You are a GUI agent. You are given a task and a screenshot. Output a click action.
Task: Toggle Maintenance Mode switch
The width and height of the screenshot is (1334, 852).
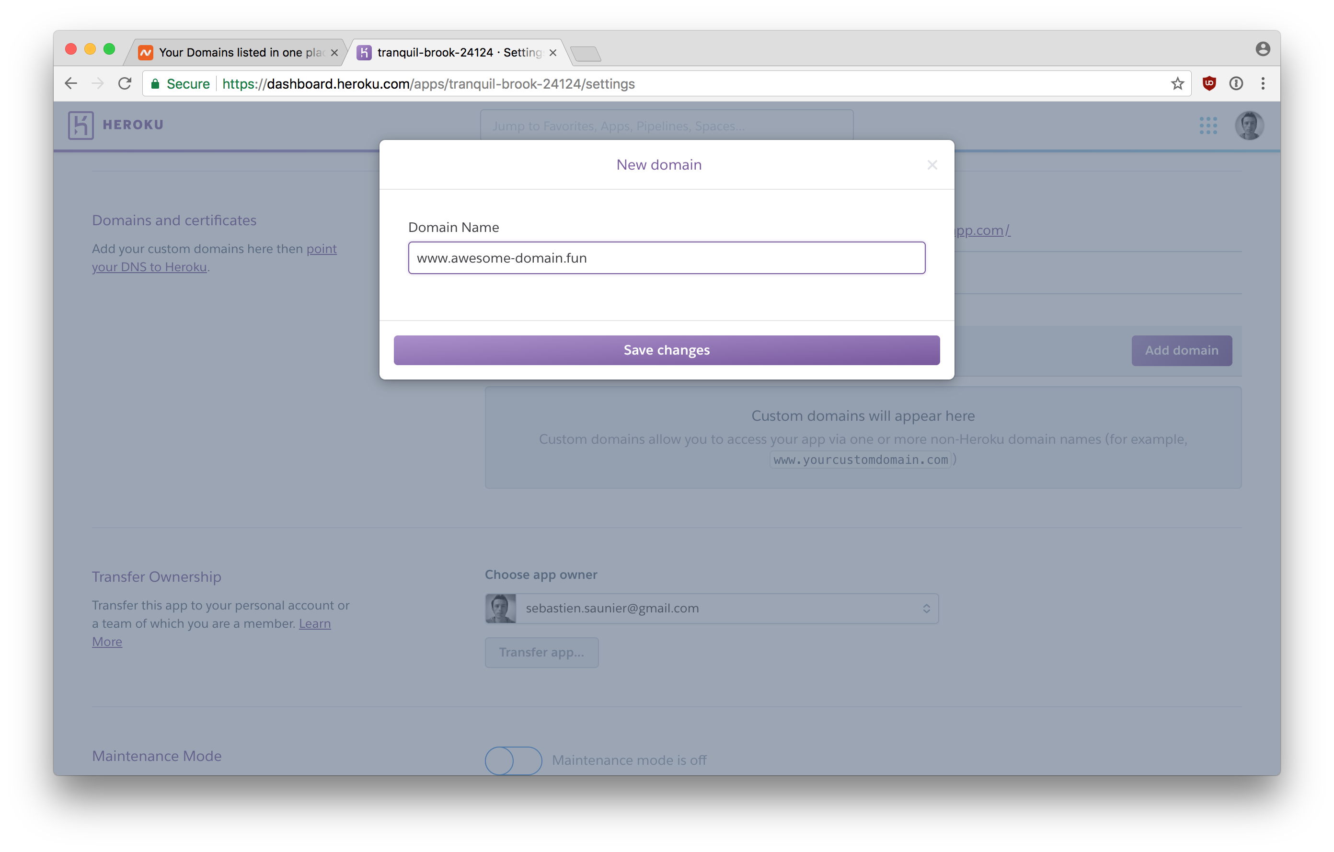[x=513, y=760]
